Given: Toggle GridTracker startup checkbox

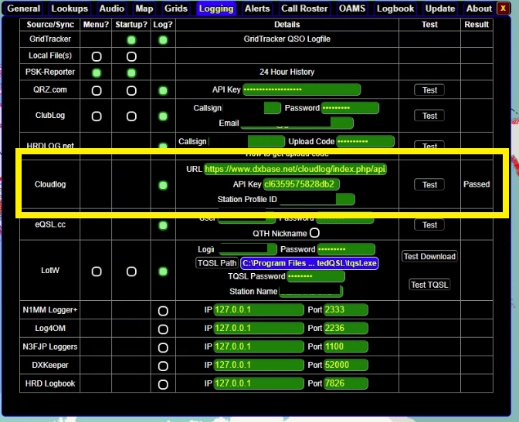Looking at the screenshot, I should pos(131,40).
